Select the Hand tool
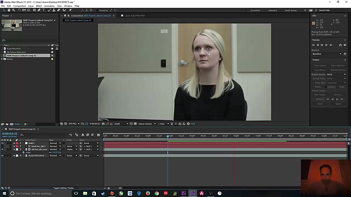 tap(9, 10)
